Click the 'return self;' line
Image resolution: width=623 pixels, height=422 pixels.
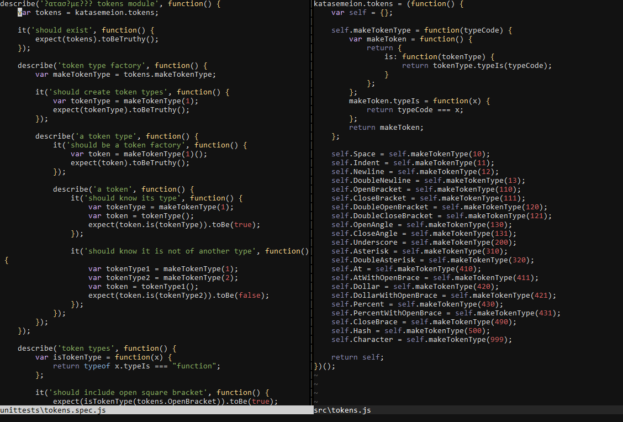[357, 357]
